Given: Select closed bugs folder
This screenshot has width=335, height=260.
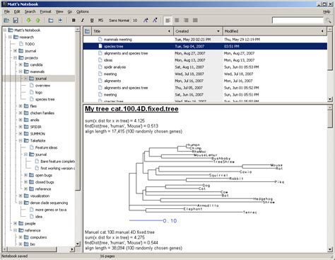Looking at the screenshot, I should coord(45,182).
